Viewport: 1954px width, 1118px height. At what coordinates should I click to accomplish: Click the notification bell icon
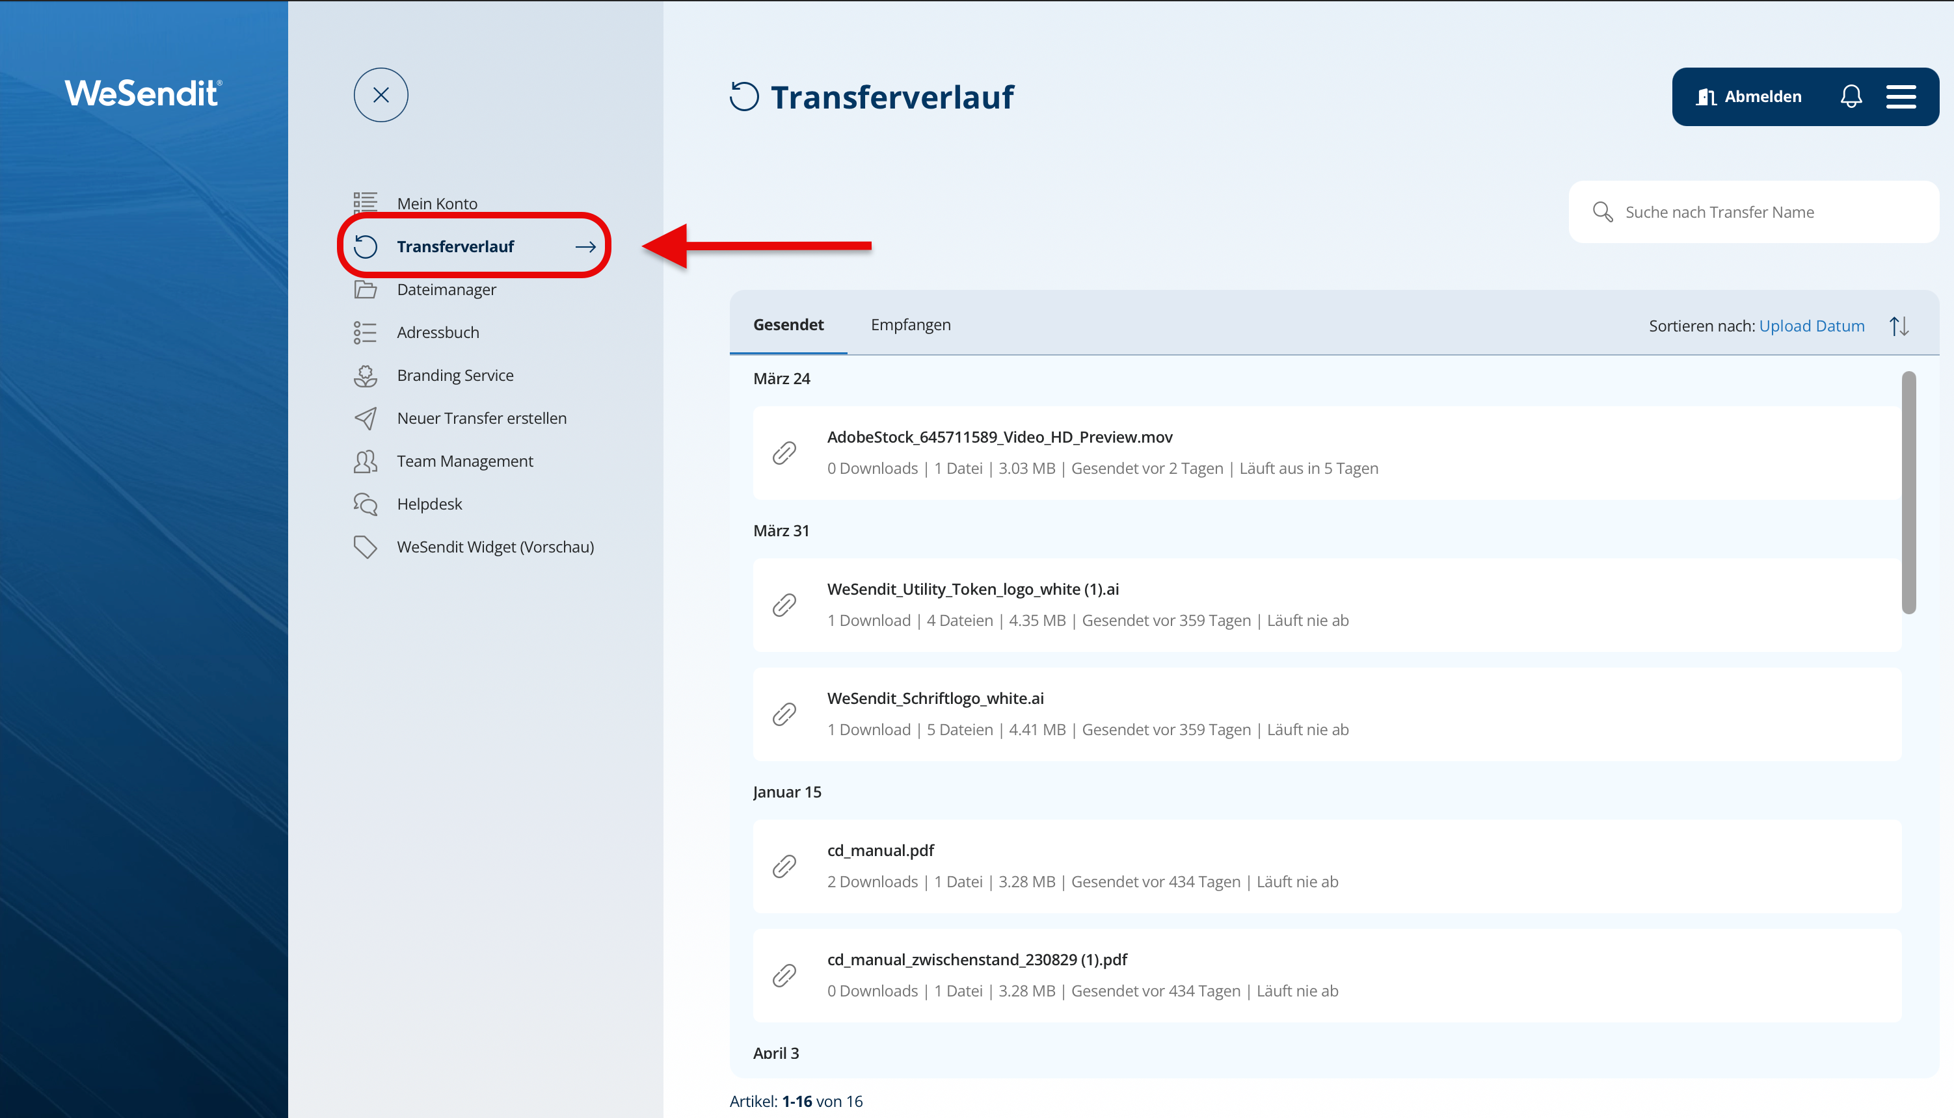click(x=1851, y=97)
